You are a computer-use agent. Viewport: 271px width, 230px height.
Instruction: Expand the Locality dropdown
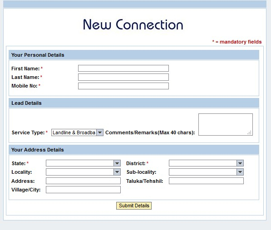[83, 172]
